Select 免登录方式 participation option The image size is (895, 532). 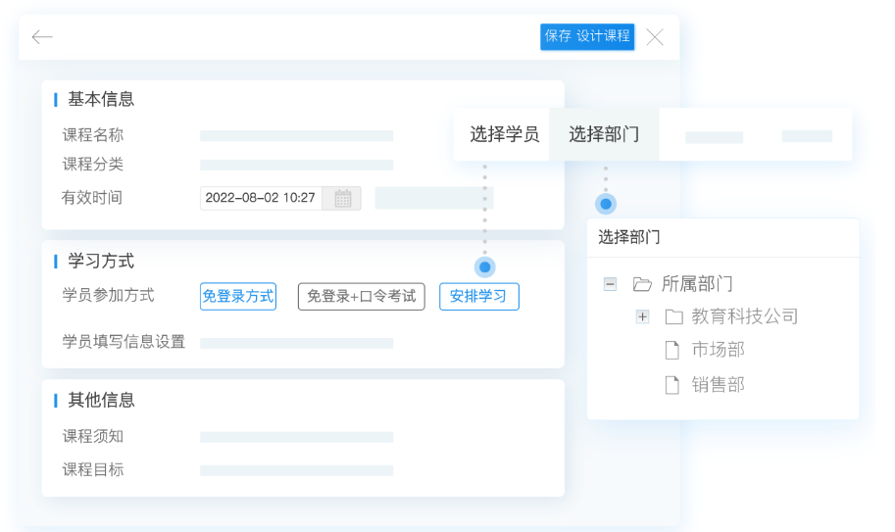(238, 296)
